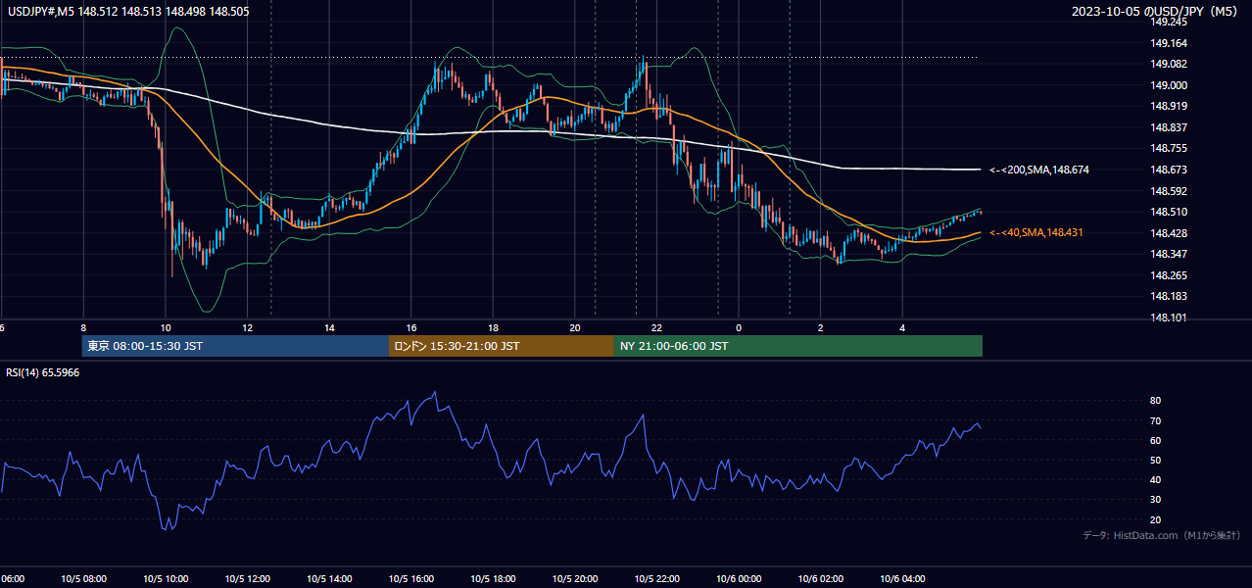Click the RSI 70 level label
The height and width of the screenshot is (588, 1252).
[1155, 420]
